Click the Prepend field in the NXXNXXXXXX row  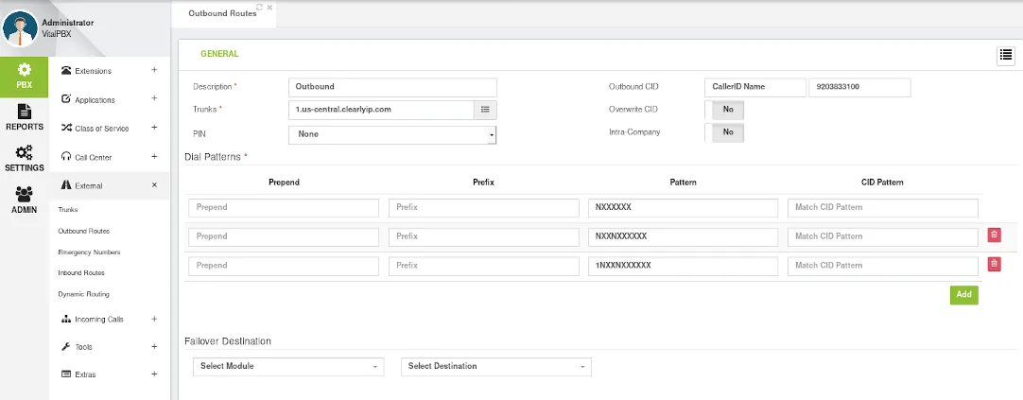point(284,236)
